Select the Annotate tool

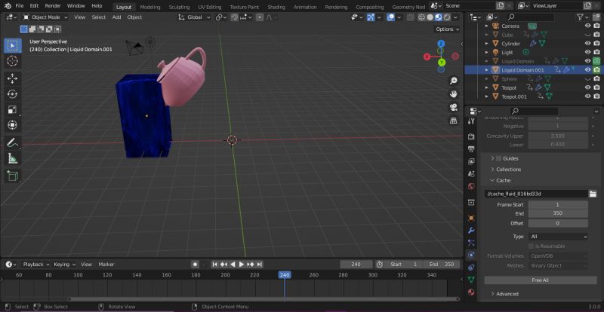pos(12,142)
